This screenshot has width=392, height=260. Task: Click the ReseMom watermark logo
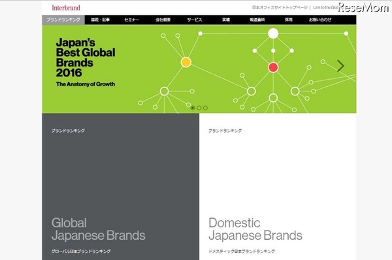(x=363, y=8)
